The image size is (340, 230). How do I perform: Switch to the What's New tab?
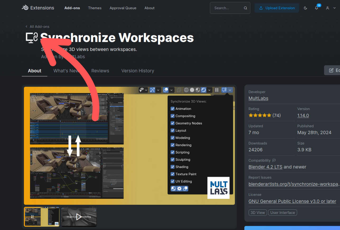pos(66,71)
